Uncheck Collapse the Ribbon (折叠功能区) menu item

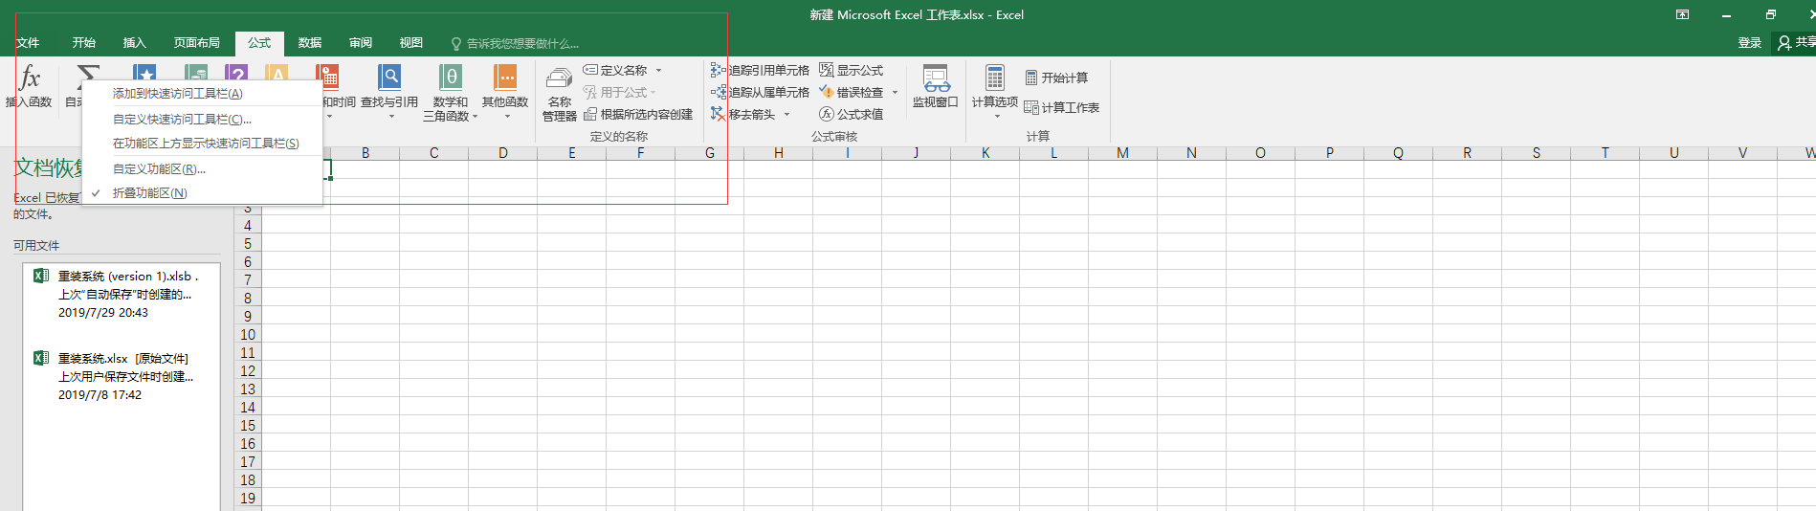tap(202, 192)
